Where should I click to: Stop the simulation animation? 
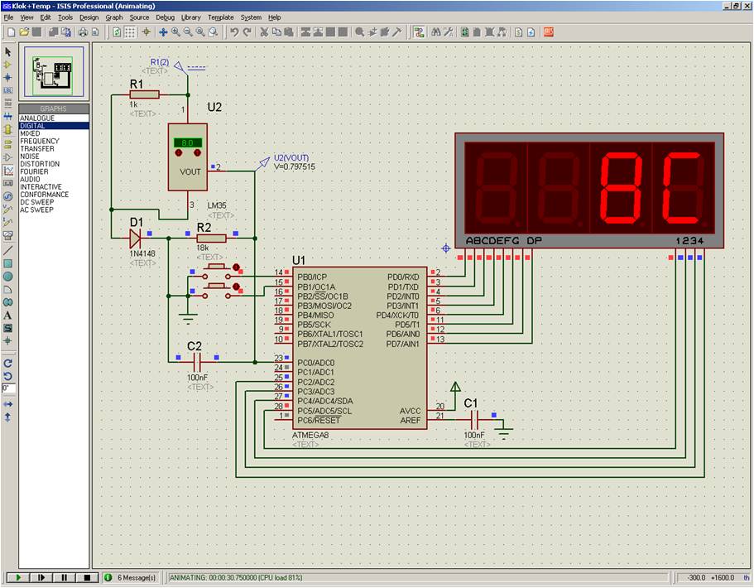(x=86, y=577)
